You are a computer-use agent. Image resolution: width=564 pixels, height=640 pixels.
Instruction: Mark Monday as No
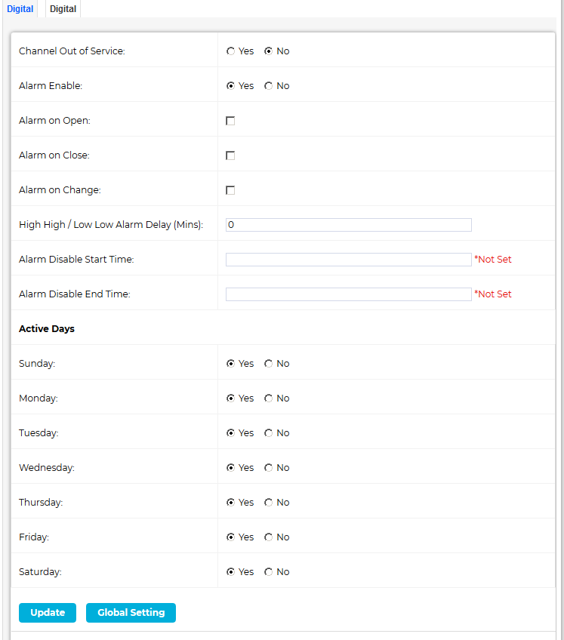click(268, 398)
